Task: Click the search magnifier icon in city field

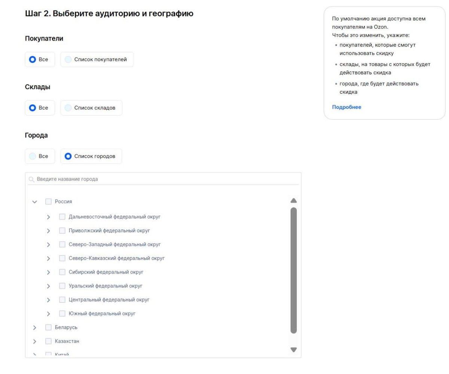Action: click(32, 180)
